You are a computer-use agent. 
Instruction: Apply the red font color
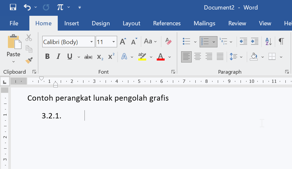tap(161, 57)
